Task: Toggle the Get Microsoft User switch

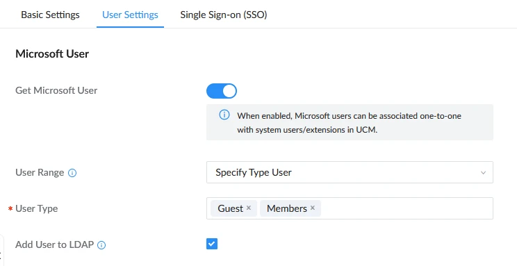Action: tap(222, 91)
